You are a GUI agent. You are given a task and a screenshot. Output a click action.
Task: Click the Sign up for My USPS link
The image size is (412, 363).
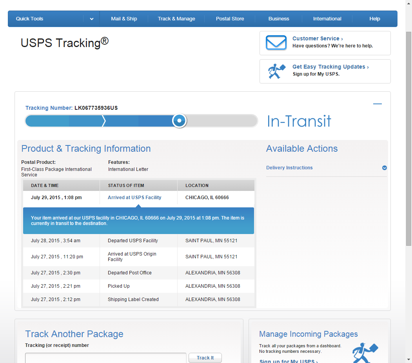(289, 361)
